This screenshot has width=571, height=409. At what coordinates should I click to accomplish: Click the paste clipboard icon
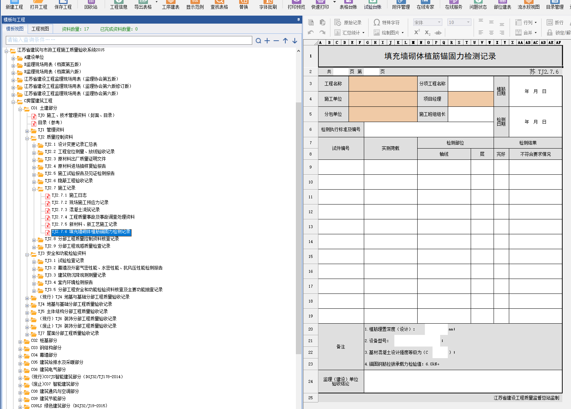coord(322,23)
